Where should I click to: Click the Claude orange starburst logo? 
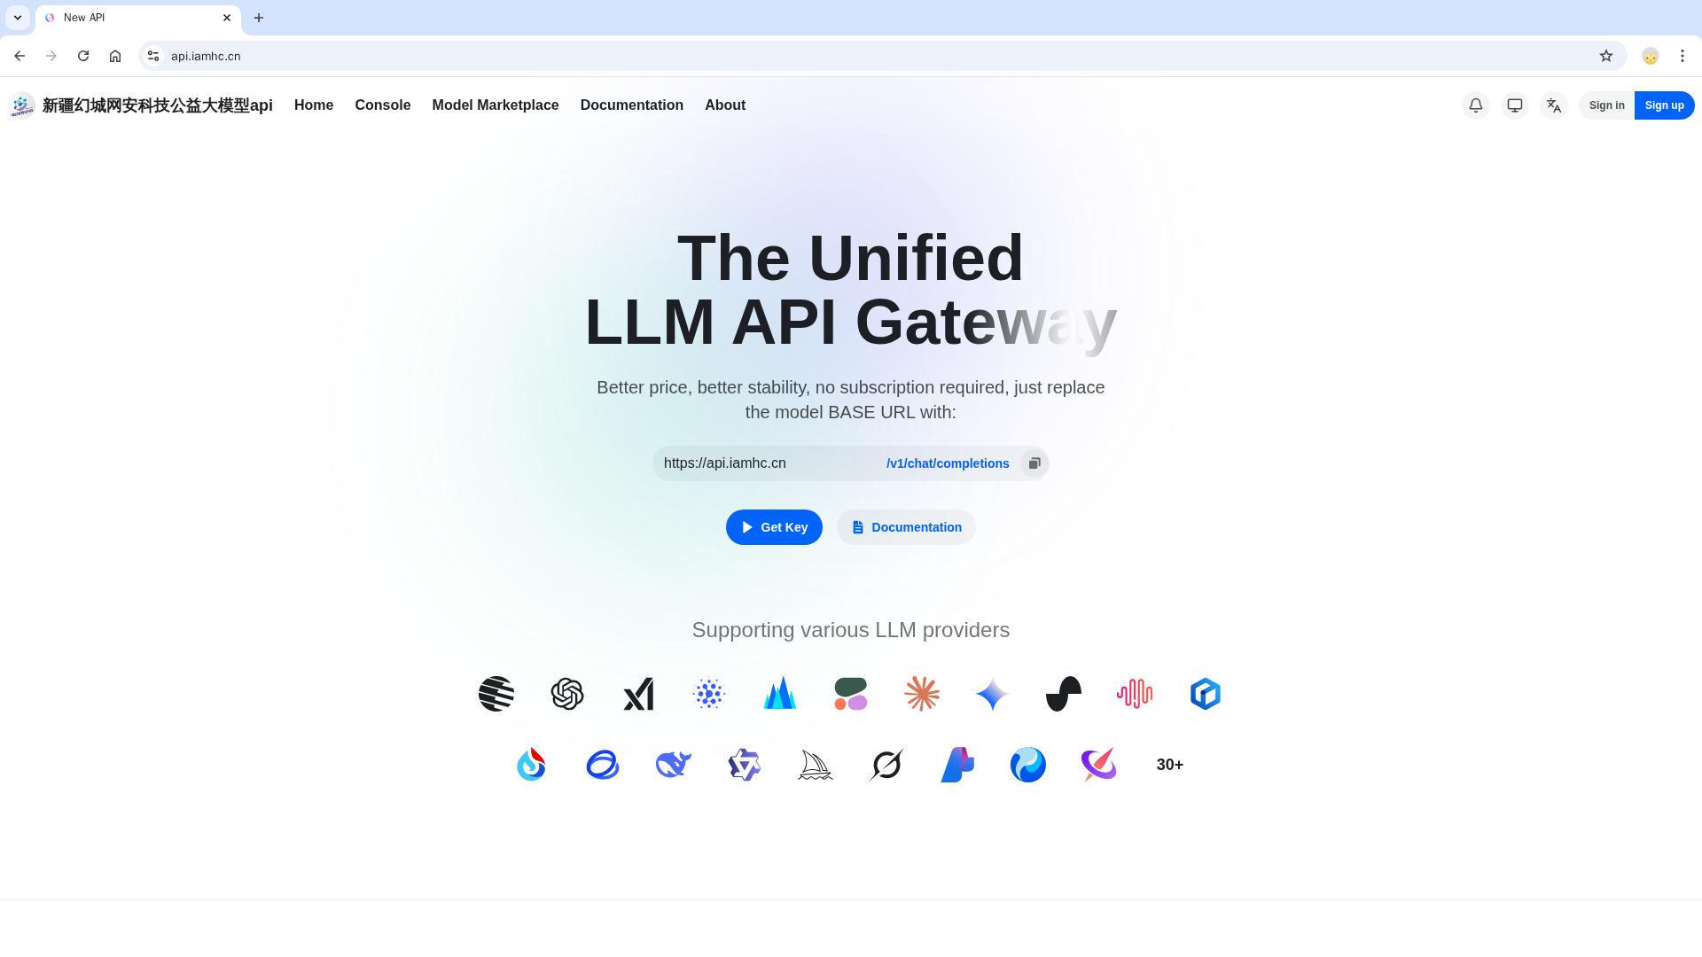[922, 694]
